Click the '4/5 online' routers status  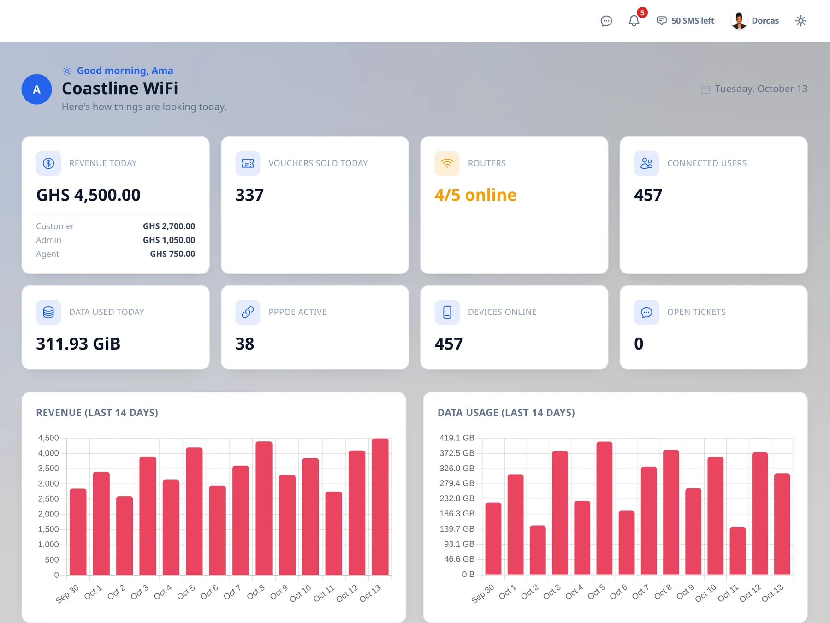(x=475, y=195)
